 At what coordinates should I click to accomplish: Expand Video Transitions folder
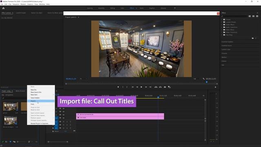(222, 32)
